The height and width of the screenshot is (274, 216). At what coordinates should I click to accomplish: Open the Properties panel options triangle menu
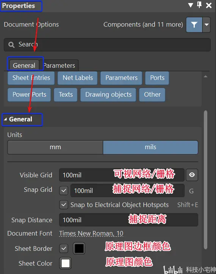coord(191,5)
